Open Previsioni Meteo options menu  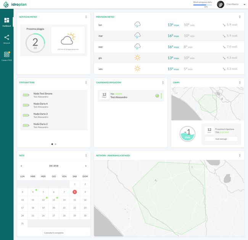(240, 17)
